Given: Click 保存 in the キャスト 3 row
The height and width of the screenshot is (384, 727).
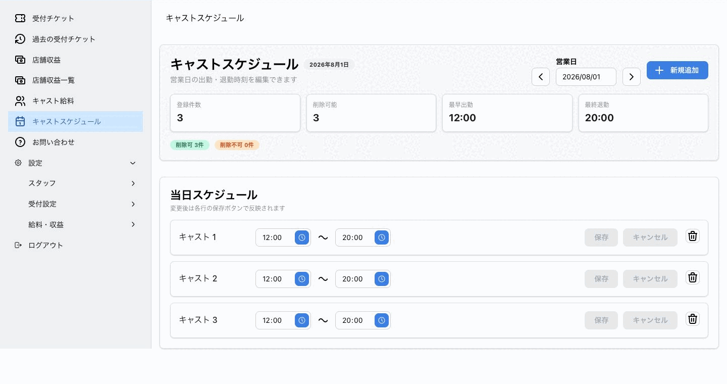Looking at the screenshot, I should click(601, 320).
